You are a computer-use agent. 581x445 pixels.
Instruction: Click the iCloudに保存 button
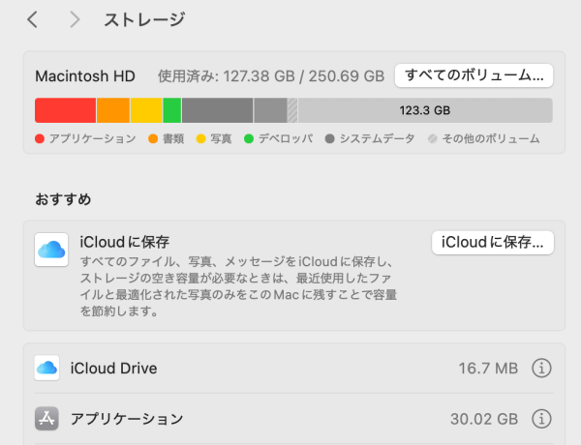492,242
